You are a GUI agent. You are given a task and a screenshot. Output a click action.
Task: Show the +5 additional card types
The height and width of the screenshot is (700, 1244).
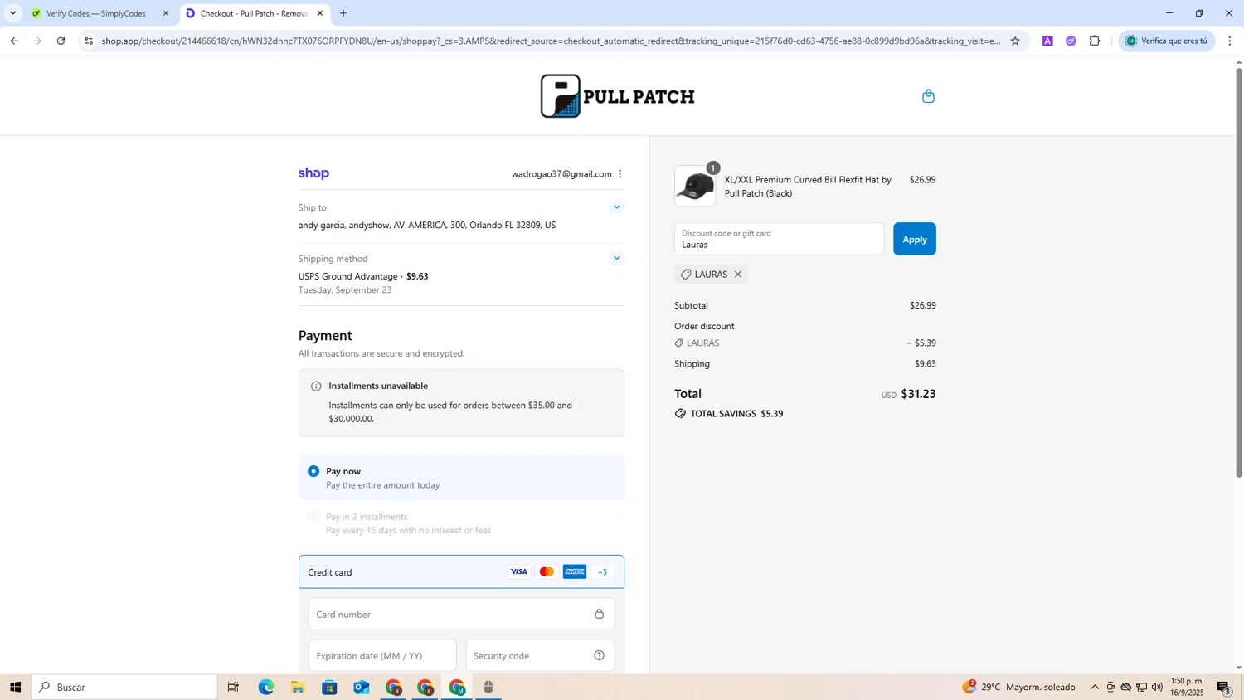click(x=603, y=572)
